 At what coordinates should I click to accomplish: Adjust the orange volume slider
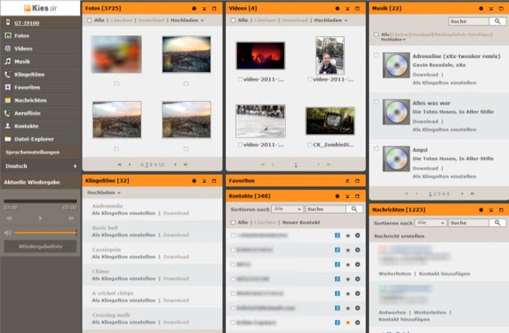pyautogui.click(x=45, y=233)
